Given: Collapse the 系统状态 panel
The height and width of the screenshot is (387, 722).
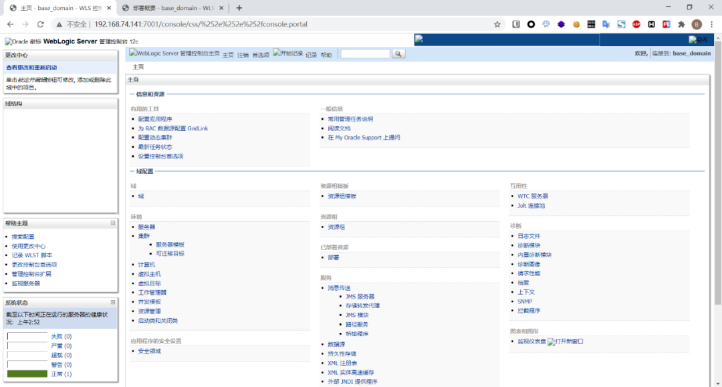Looking at the screenshot, I should point(113,302).
